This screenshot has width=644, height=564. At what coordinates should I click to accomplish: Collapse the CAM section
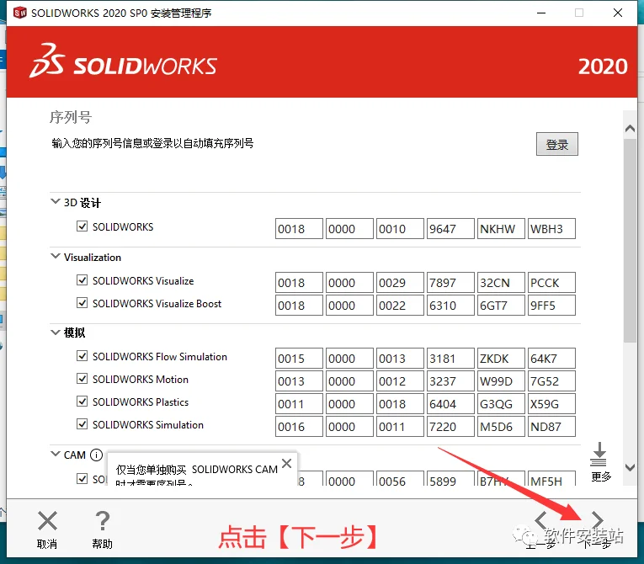click(55, 454)
